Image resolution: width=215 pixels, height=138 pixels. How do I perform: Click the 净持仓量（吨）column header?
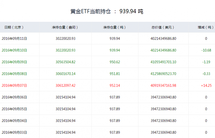tap(114, 27)
